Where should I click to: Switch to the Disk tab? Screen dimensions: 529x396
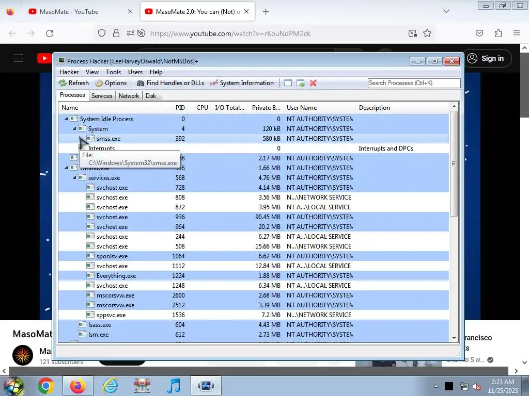point(151,96)
